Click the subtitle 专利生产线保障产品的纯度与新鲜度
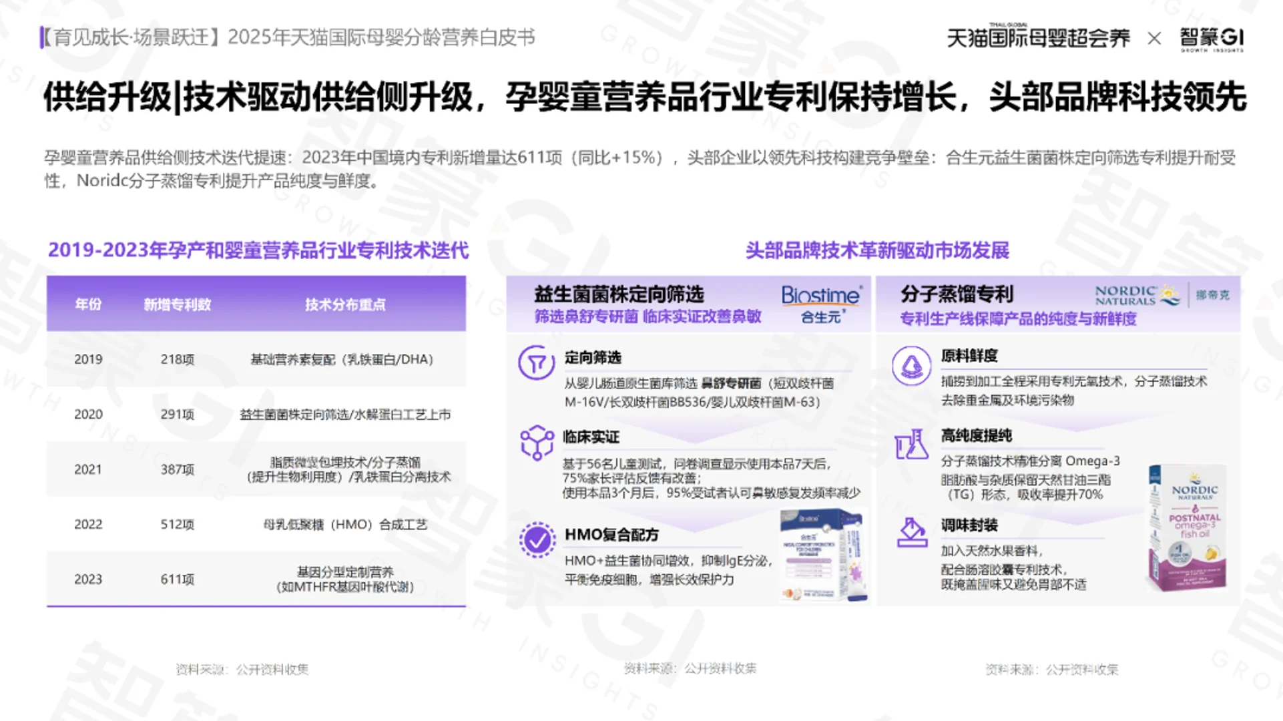1283x721 pixels. click(x=1018, y=318)
